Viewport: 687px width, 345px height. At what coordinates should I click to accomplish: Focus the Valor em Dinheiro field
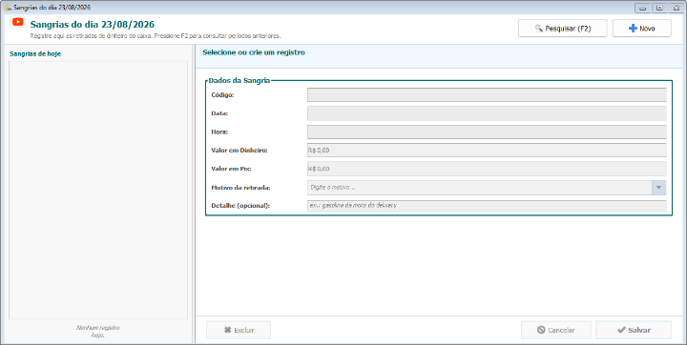pos(487,151)
